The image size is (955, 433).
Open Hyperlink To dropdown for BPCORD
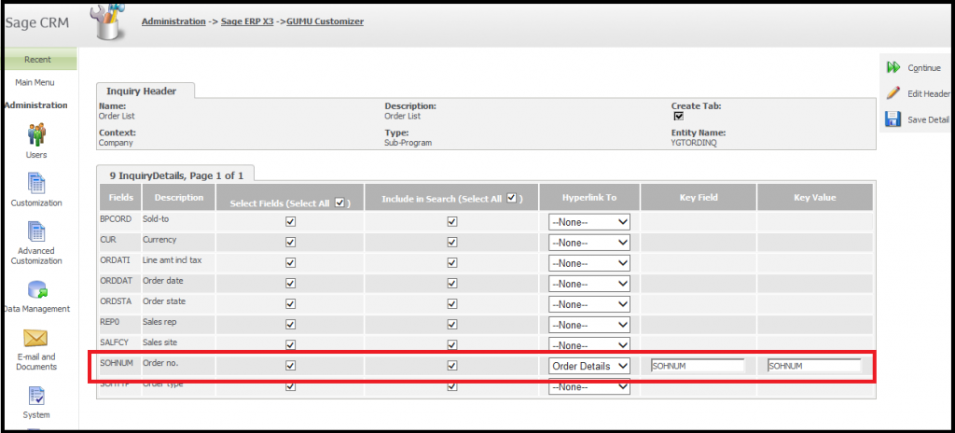[x=589, y=222]
